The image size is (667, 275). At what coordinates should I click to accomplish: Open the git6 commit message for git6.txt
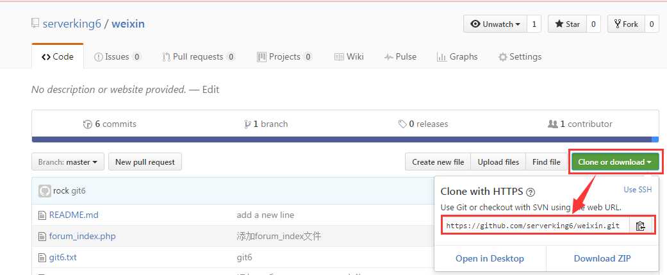[244, 257]
